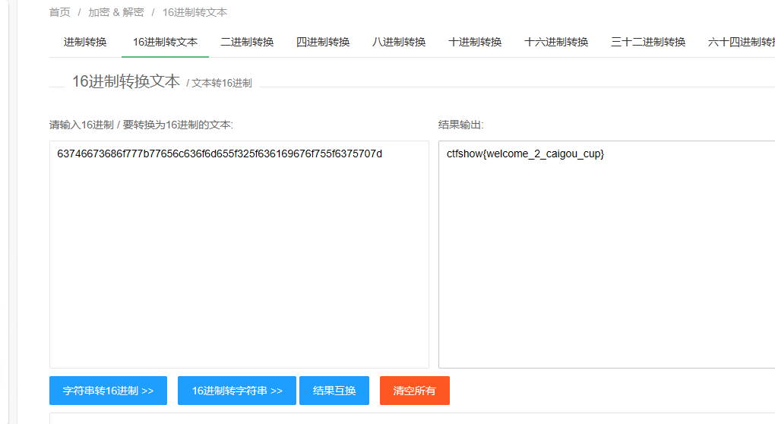Convert using 16进制转字符串 >> button
This screenshot has height=424, width=775.
coord(237,391)
